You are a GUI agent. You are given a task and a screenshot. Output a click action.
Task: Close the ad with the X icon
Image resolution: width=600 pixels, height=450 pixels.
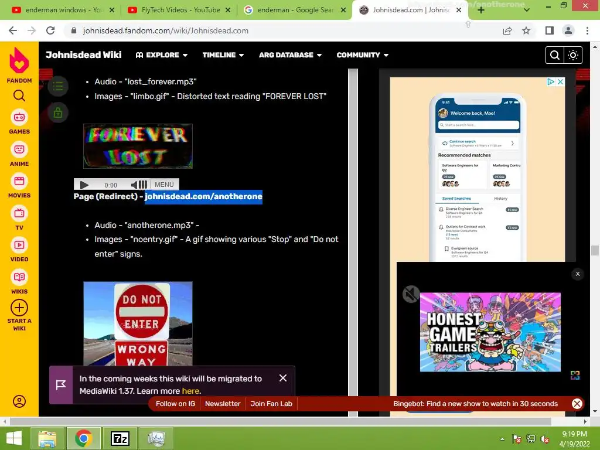(560, 81)
